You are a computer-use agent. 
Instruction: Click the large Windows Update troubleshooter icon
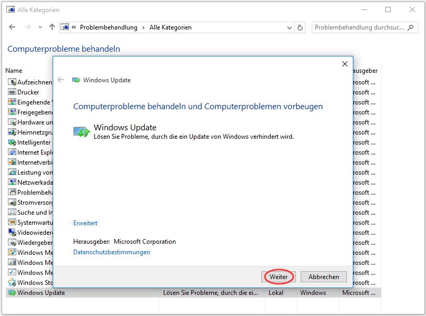click(x=82, y=132)
